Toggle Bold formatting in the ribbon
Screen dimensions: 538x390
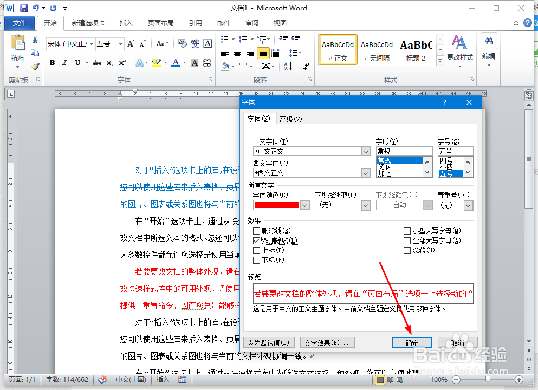tap(52, 63)
